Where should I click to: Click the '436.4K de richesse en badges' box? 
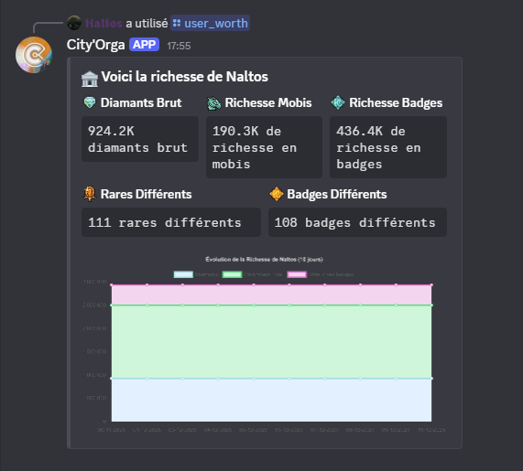pos(388,147)
